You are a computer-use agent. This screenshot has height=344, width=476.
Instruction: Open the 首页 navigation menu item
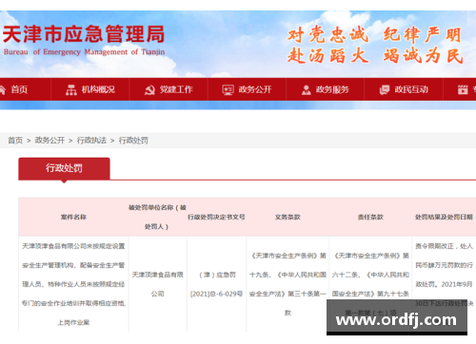coord(19,89)
